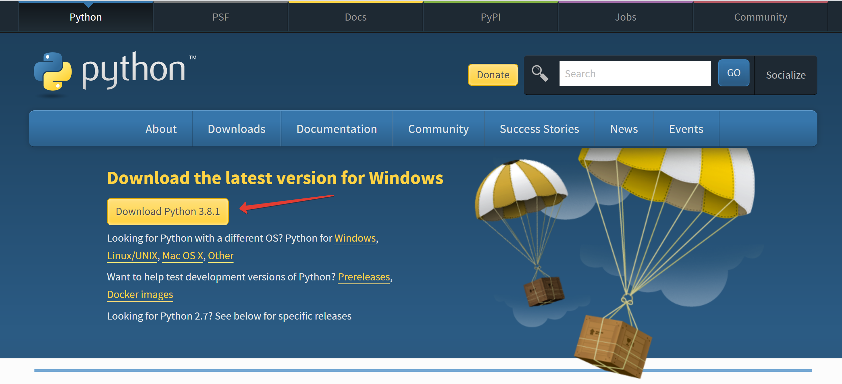This screenshot has height=384, width=842.
Task: Click the Download Python 3.8.1 button
Action: point(168,212)
